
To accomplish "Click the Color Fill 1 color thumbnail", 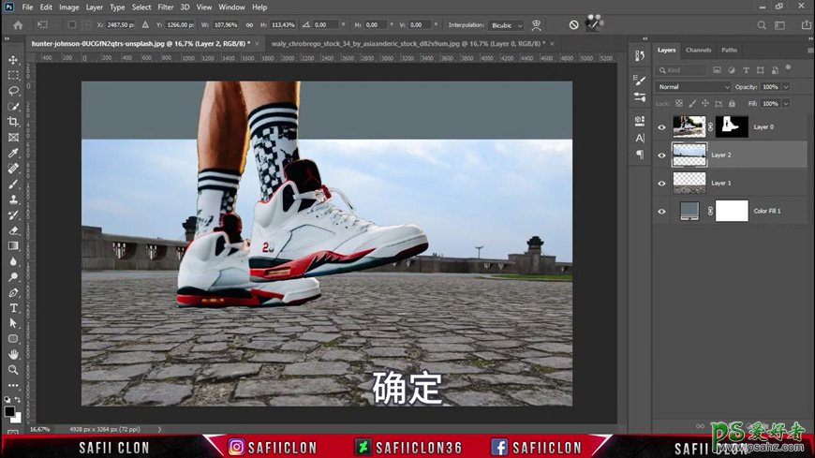I will [689, 211].
